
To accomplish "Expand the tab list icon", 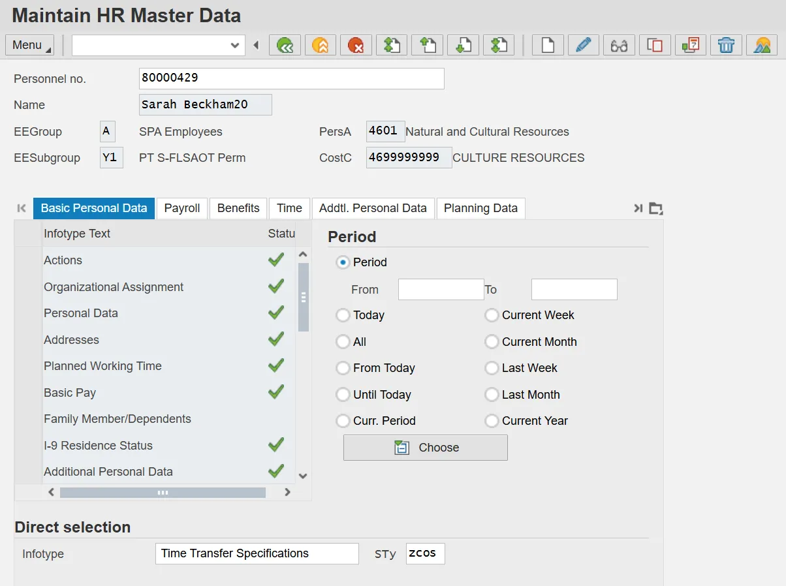I will [656, 209].
